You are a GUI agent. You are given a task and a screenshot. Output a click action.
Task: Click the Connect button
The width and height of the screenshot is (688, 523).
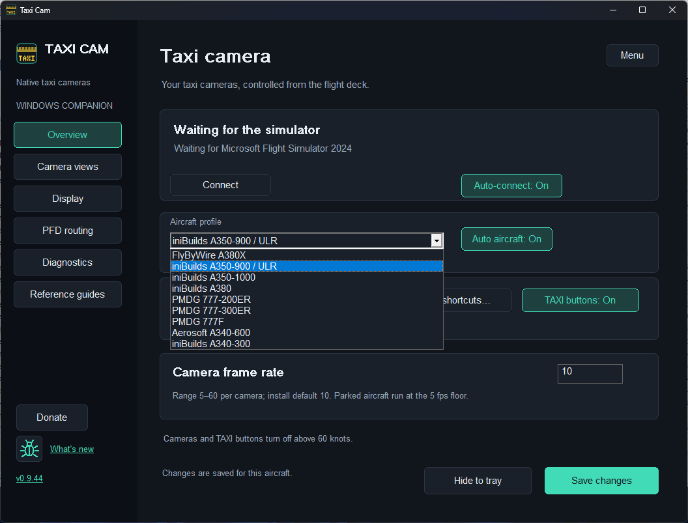point(220,185)
